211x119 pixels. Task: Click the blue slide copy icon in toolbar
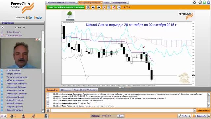tap(109, 7)
